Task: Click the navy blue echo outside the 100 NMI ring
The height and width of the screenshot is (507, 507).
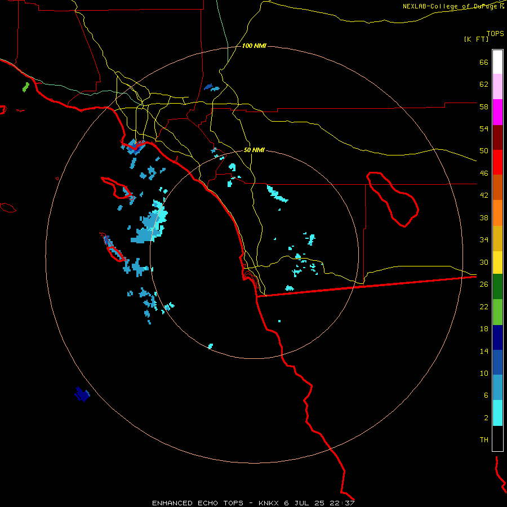Action: tap(82, 394)
